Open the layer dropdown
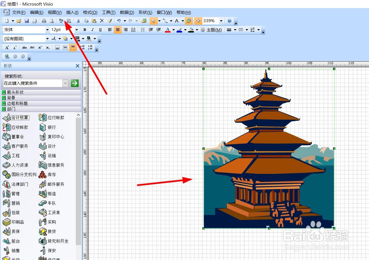Screen dimensions: 369x260 tap(47, 39)
